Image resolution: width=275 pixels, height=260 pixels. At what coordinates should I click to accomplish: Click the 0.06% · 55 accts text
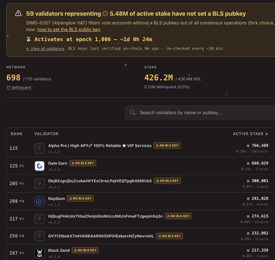pyautogui.click(x=254, y=222)
